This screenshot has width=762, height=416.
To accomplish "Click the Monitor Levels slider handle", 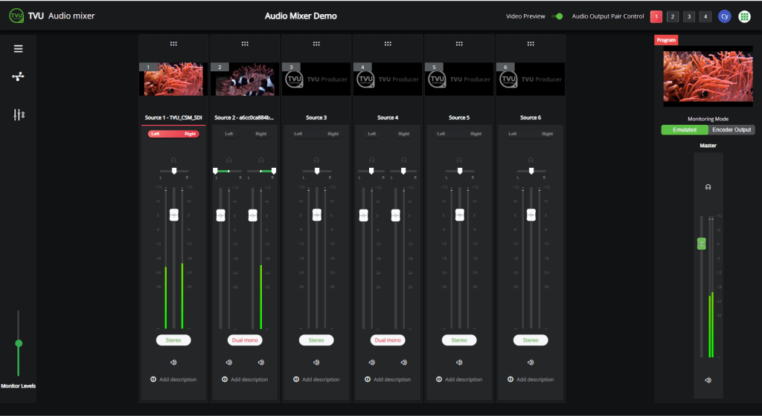I will point(19,343).
